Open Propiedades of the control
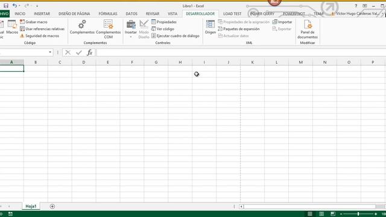 coord(164,22)
